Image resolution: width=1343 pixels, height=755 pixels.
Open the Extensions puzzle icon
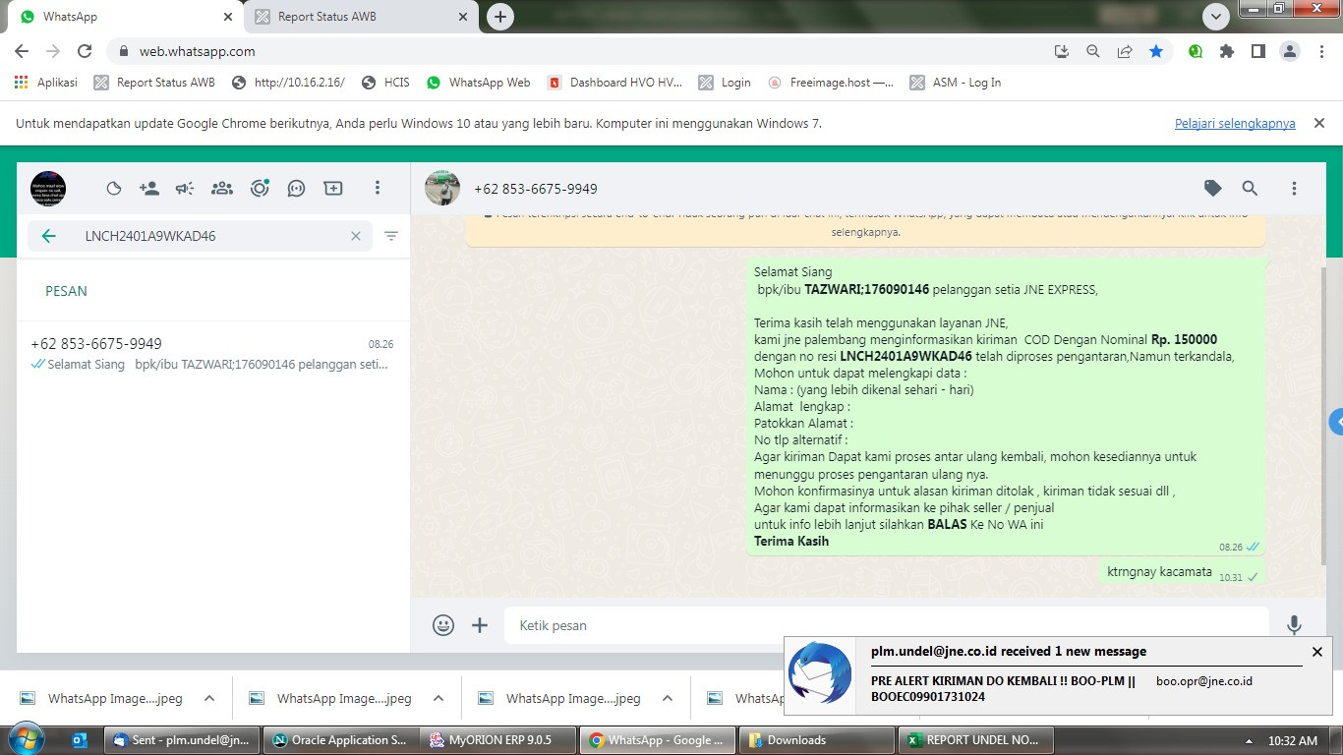tap(1227, 51)
